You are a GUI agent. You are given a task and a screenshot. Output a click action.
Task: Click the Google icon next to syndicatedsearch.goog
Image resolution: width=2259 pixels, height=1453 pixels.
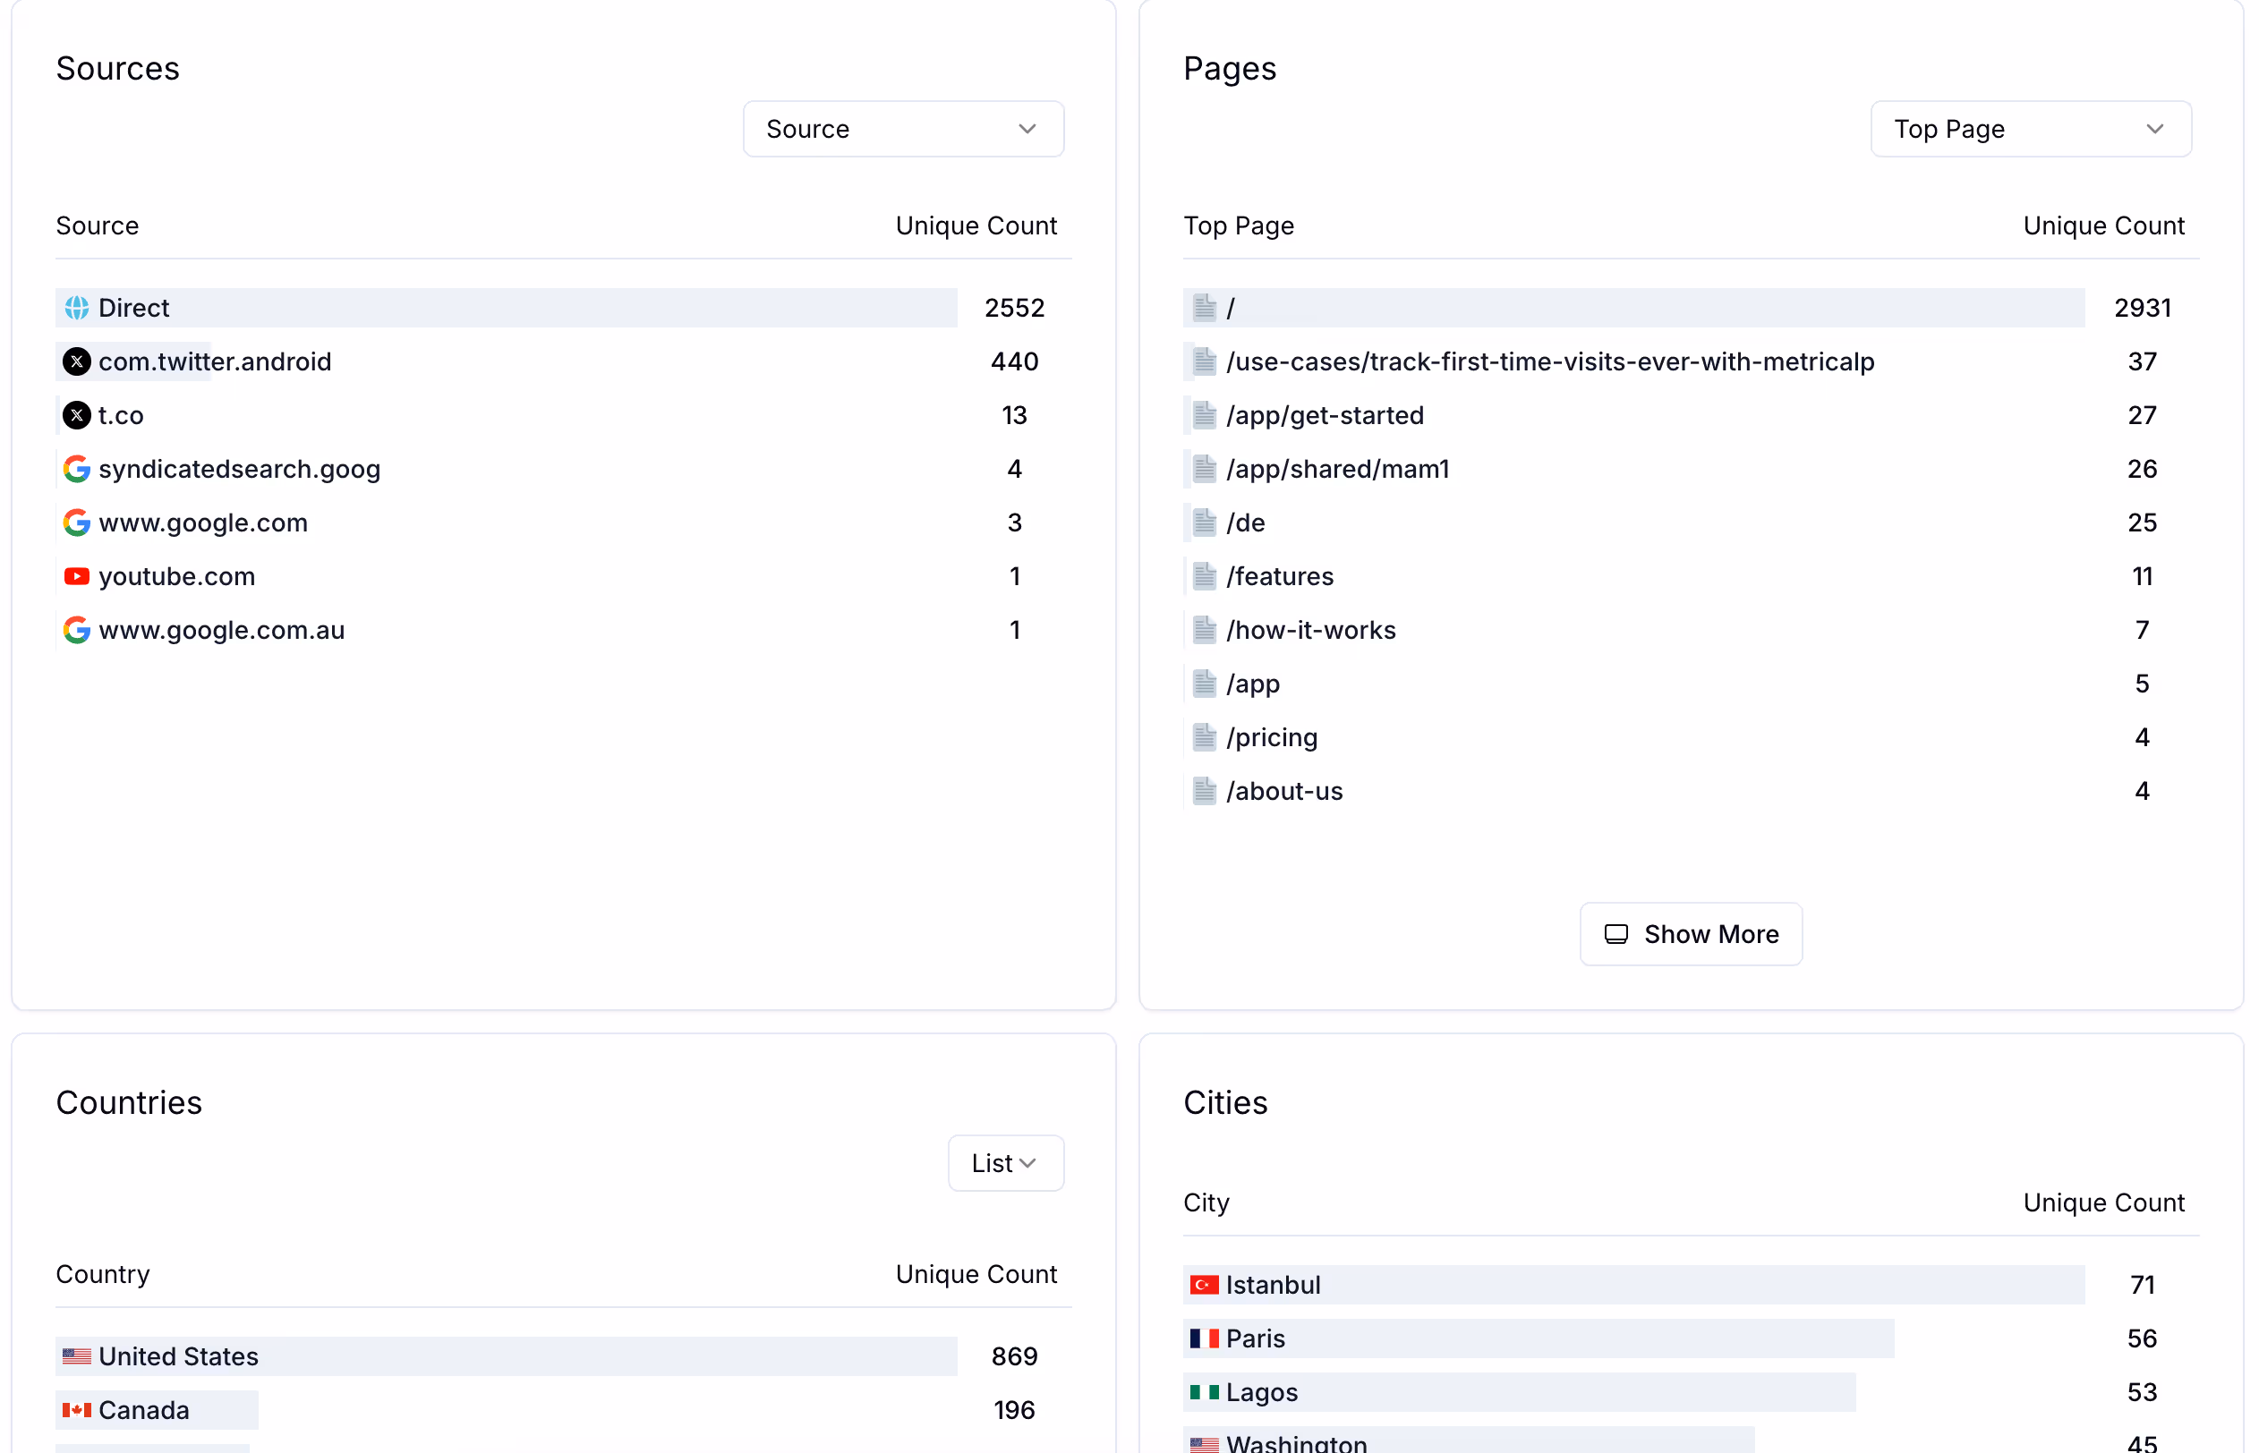click(76, 469)
